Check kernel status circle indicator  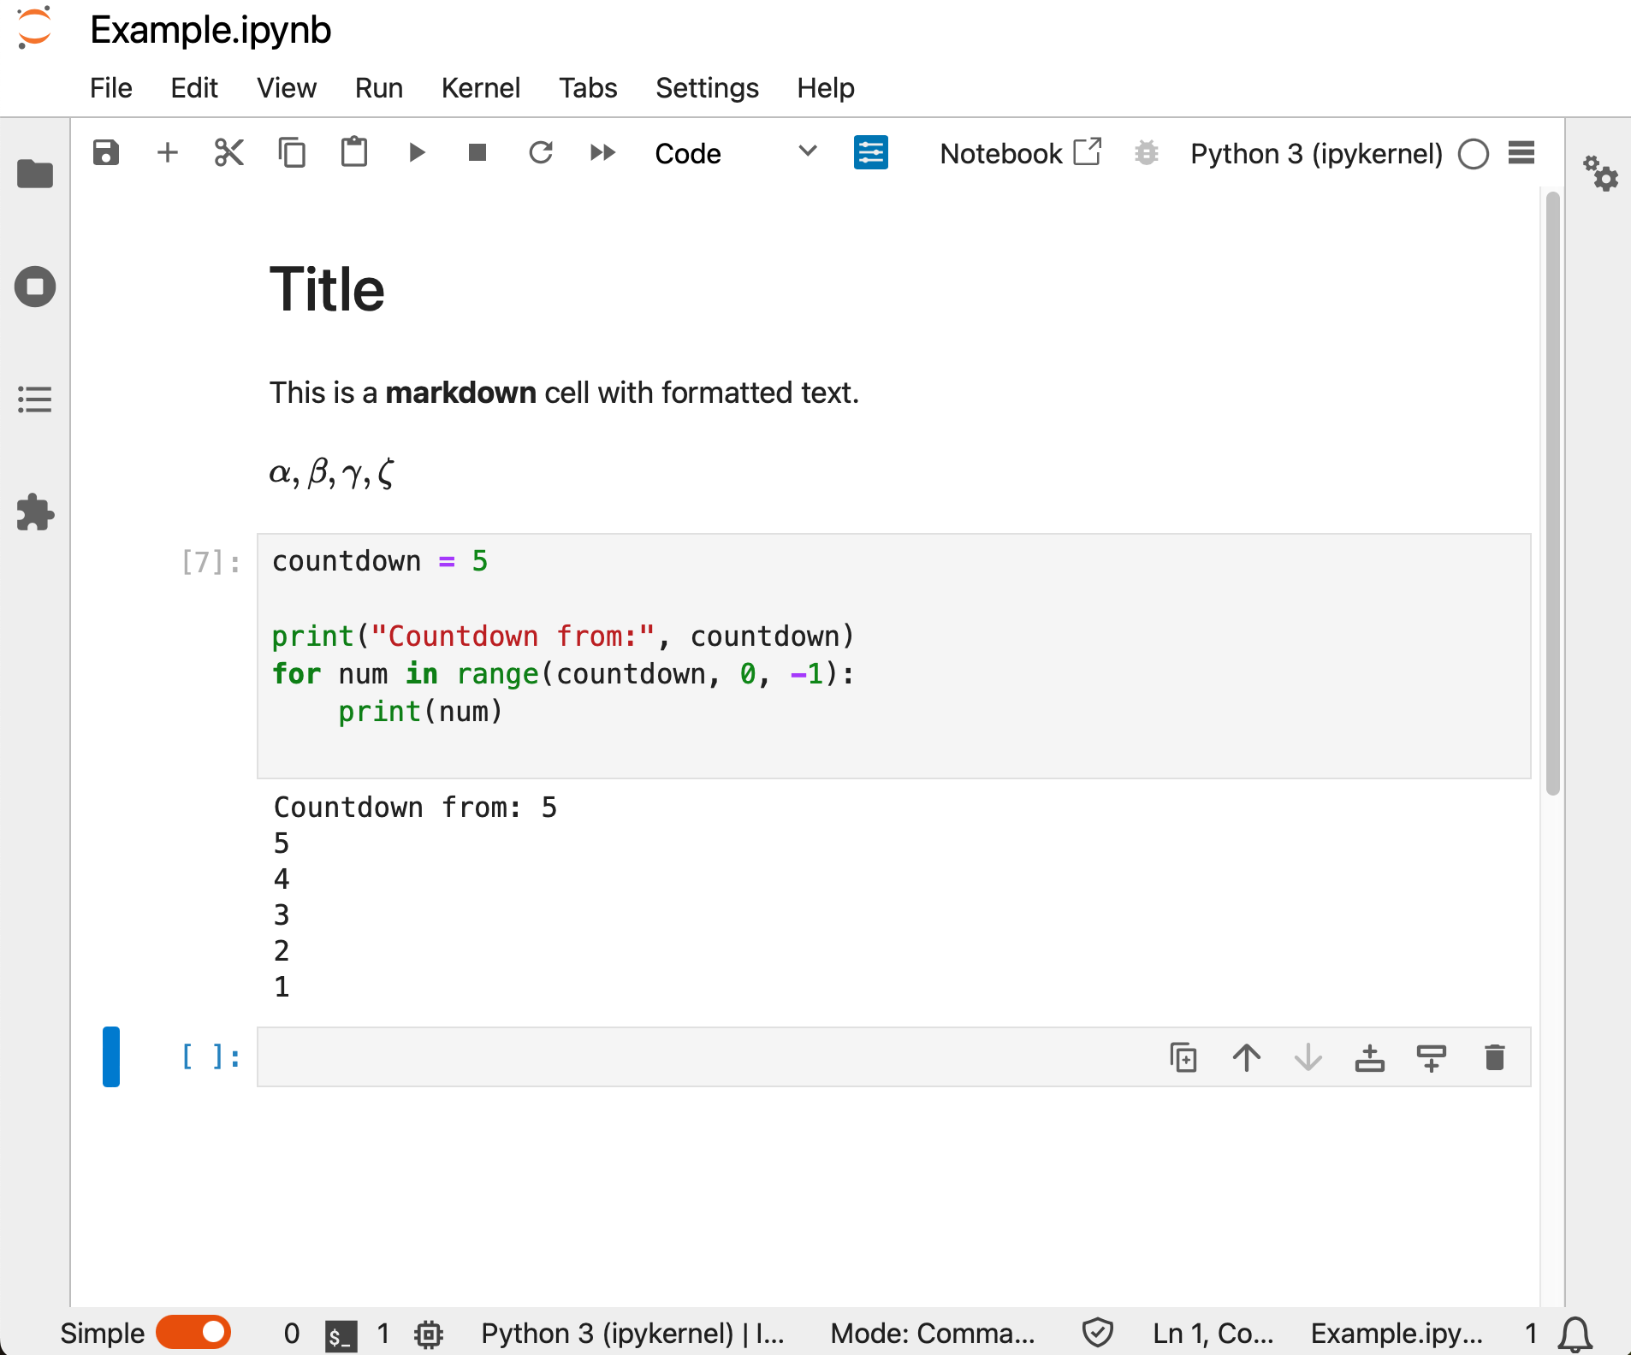click(1474, 154)
